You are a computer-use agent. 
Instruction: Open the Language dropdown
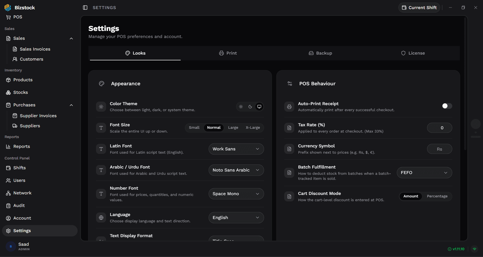coord(236,218)
